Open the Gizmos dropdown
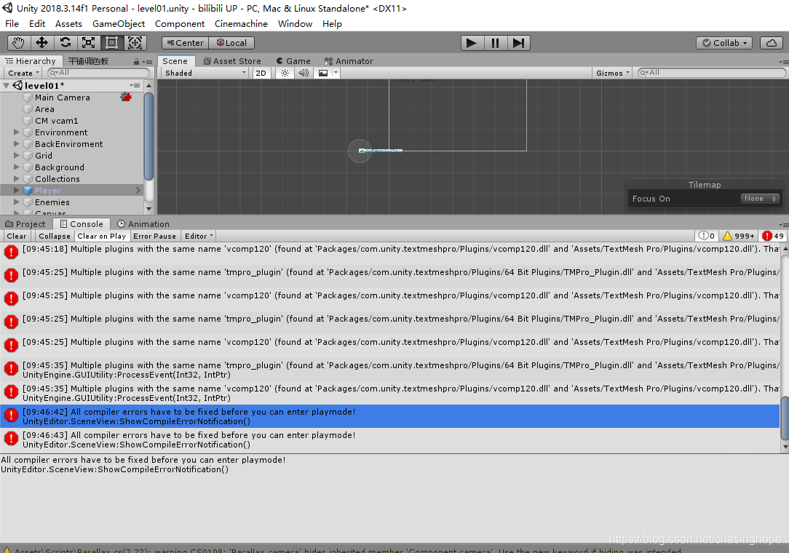This screenshot has height=553, width=789. pyautogui.click(x=611, y=73)
